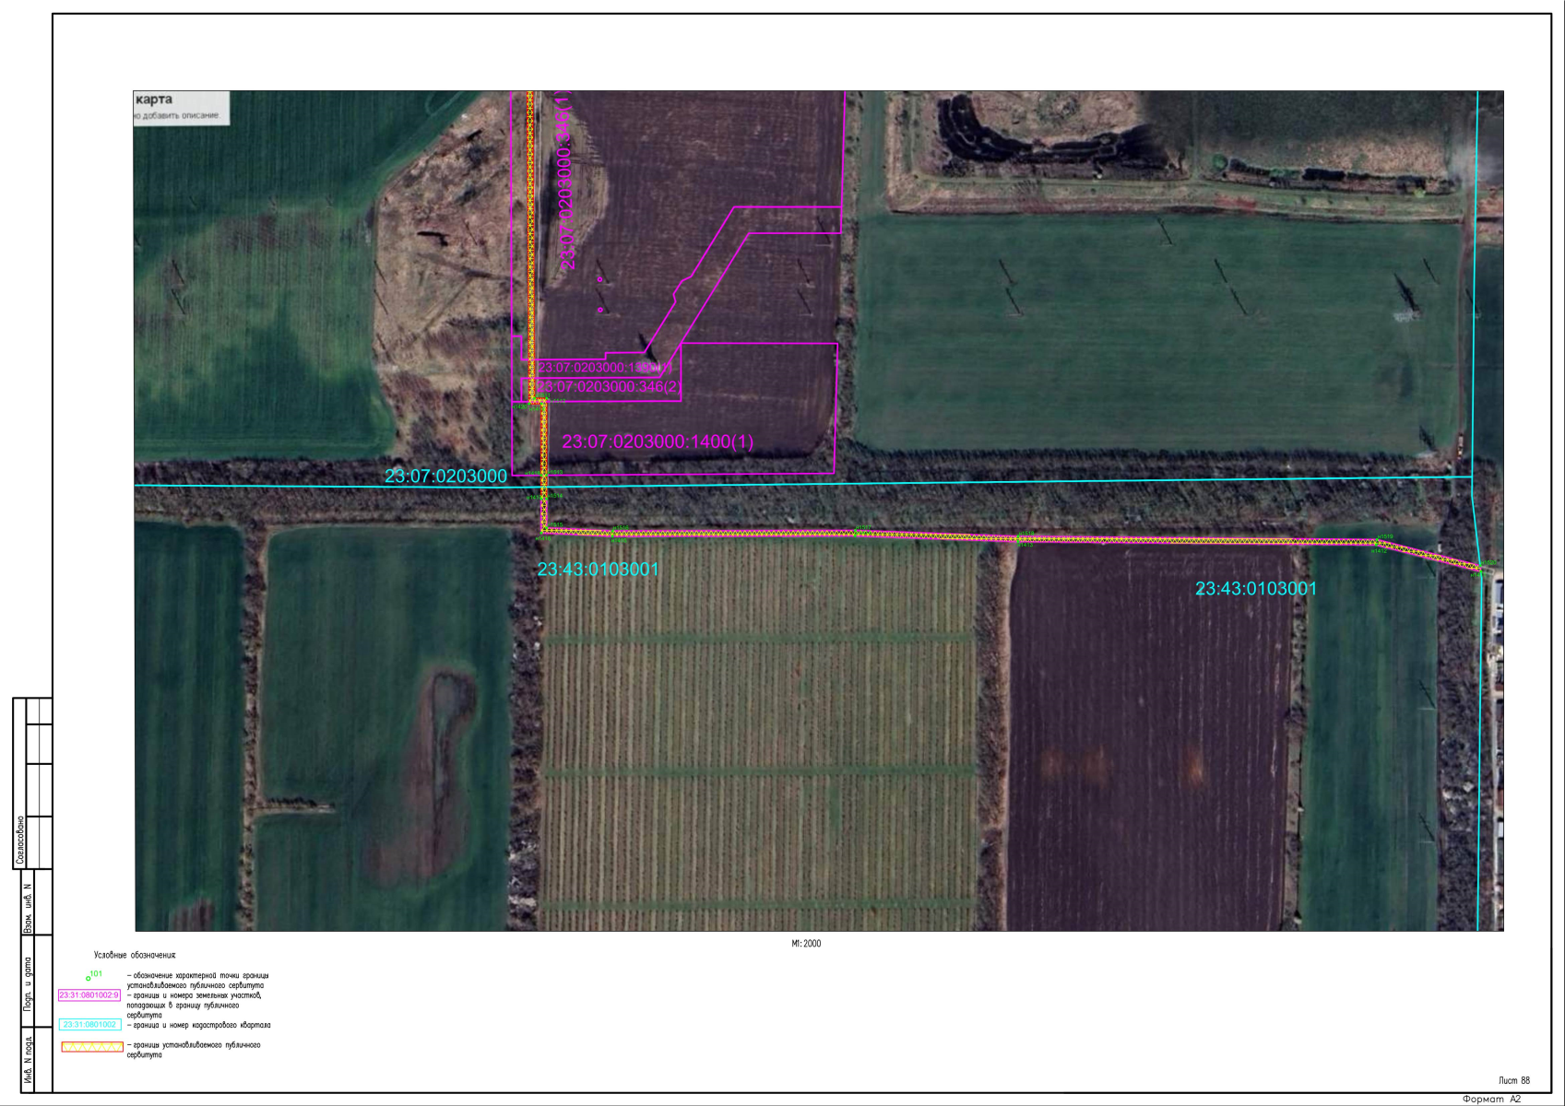The height and width of the screenshot is (1106, 1565).
Task: Click the 'Формат А2' format label
Action: 1491,1100
